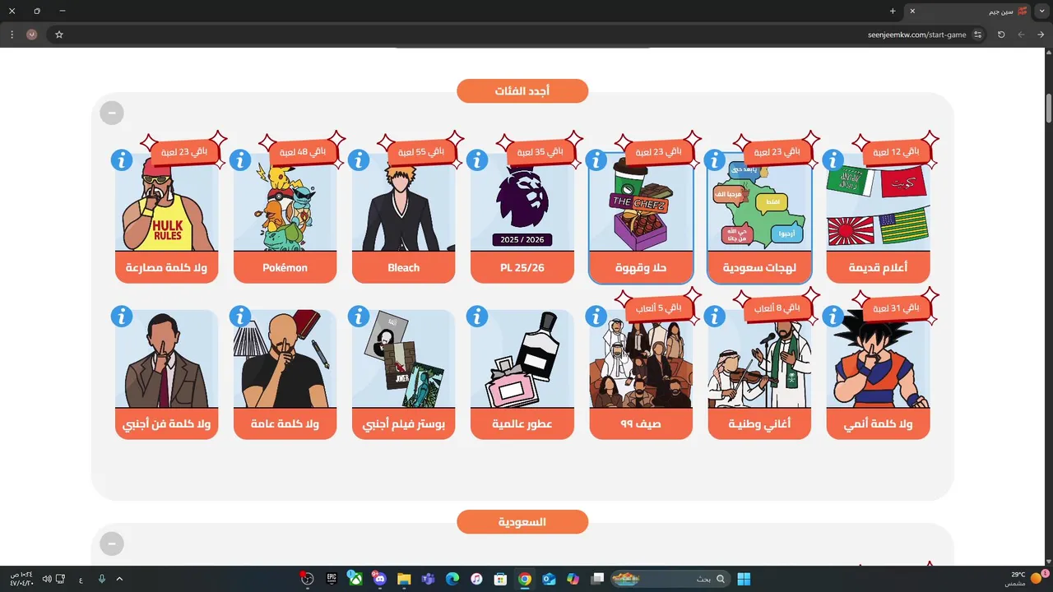
Task: Select the ولا كلمة عامة category image
Action: 285,360
